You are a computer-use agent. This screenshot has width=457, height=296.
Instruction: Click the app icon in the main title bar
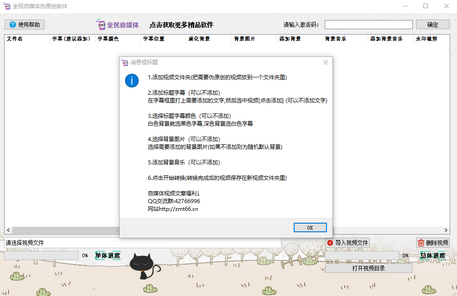point(6,6)
